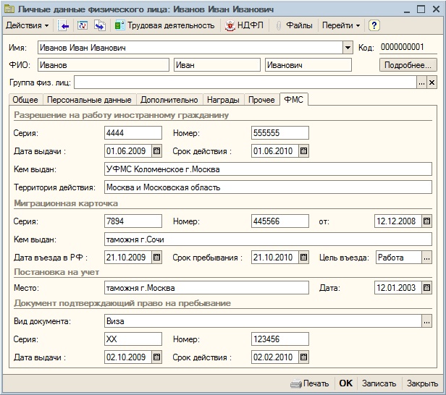The height and width of the screenshot is (395, 446).
Task: Click the migration card Номер field 445566
Action: tap(280, 221)
